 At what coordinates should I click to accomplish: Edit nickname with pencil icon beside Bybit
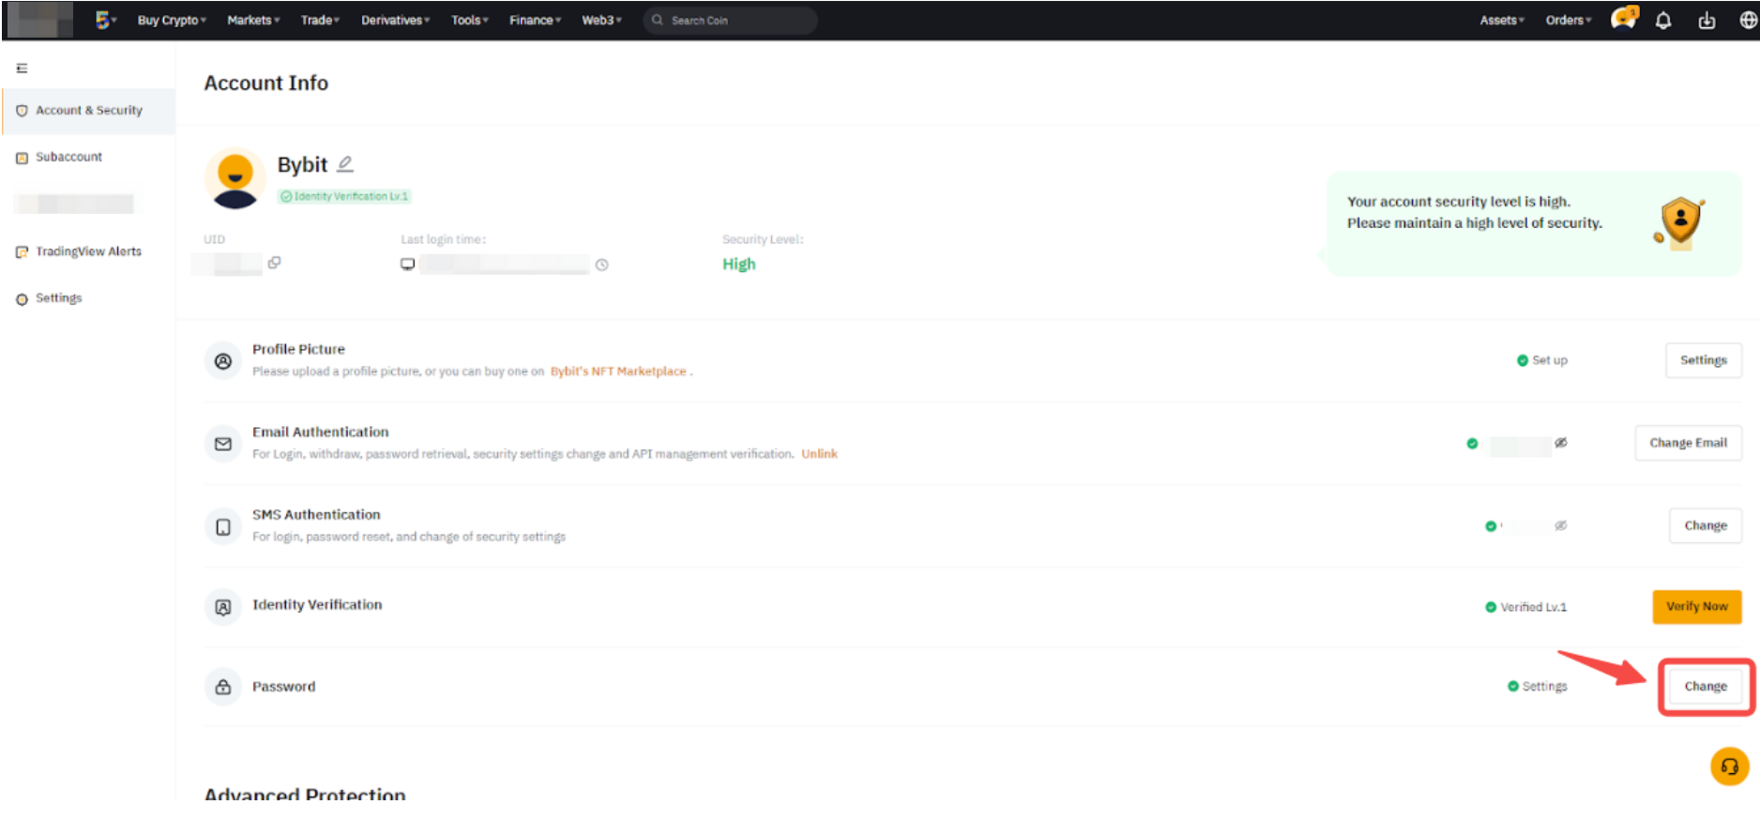click(x=345, y=164)
